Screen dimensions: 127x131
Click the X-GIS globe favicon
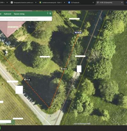point(98,3)
